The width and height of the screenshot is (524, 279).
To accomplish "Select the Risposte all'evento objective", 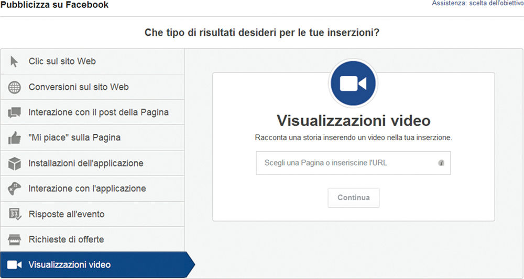I will (92, 214).
